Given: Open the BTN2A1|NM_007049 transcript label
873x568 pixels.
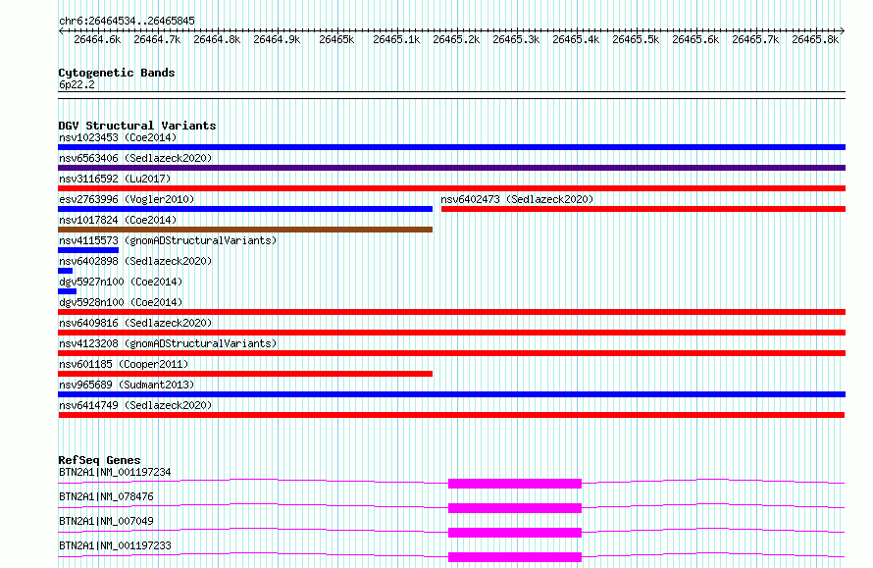Looking at the screenshot, I should [106, 521].
